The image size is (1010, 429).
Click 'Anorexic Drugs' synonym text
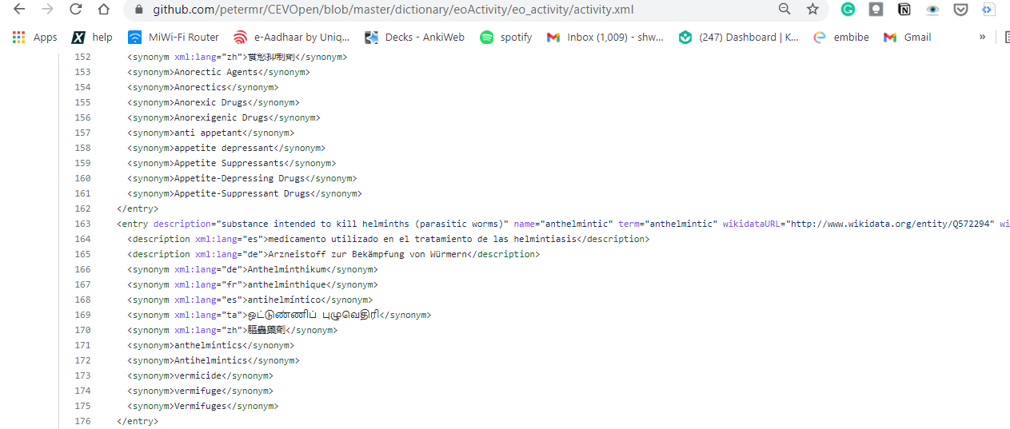click(211, 103)
